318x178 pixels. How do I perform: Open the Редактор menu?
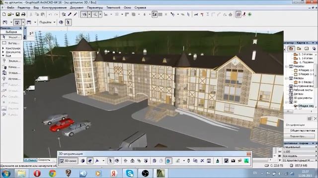(x=24, y=7)
